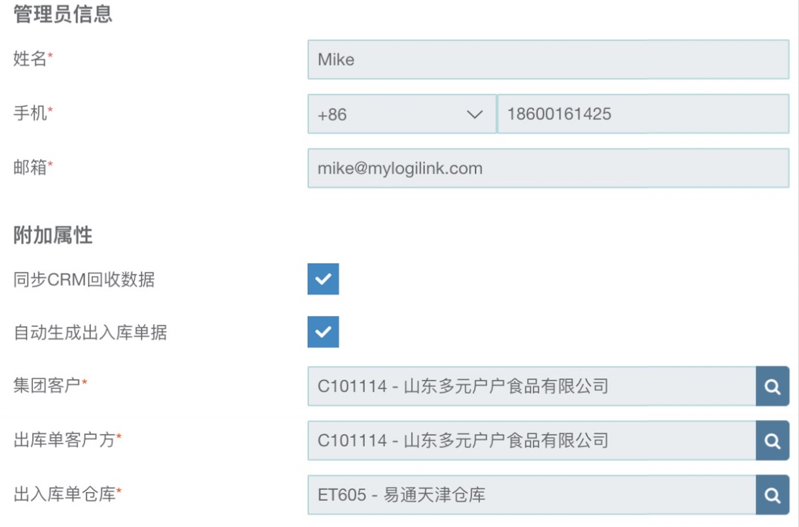Toggle the 自动生成出入库单据 checkbox
799x527 pixels.
click(323, 332)
